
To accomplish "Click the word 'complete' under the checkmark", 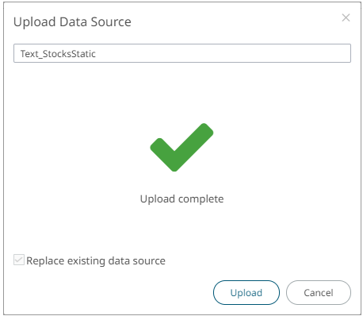I will 201,199.
